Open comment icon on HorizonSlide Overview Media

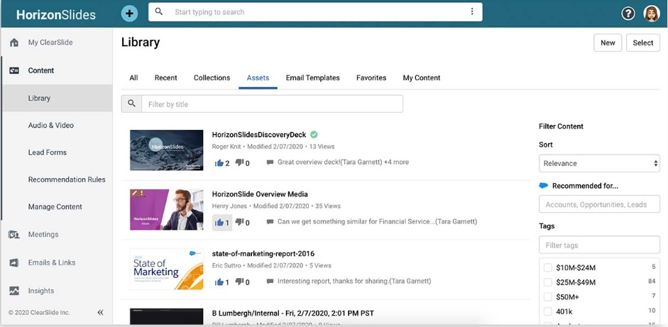coord(270,222)
